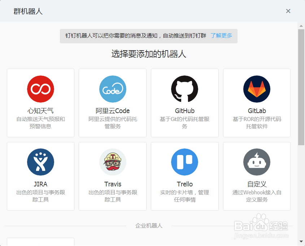Select the 自定义 custom robot icon
Viewport: 305px width, 246px height.
click(257, 162)
